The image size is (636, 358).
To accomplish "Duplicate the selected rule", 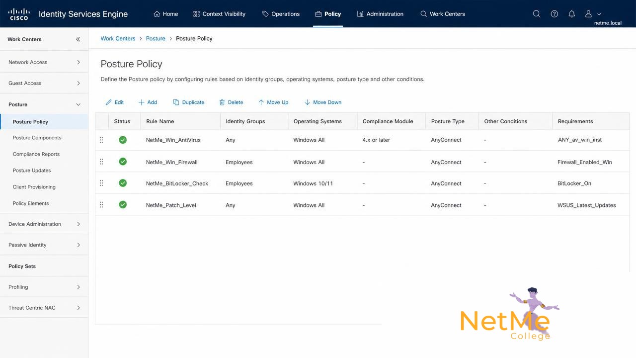I will coord(189,102).
